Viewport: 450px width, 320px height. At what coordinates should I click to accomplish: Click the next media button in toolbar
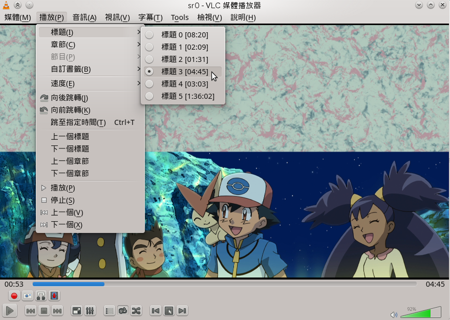[57, 311]
